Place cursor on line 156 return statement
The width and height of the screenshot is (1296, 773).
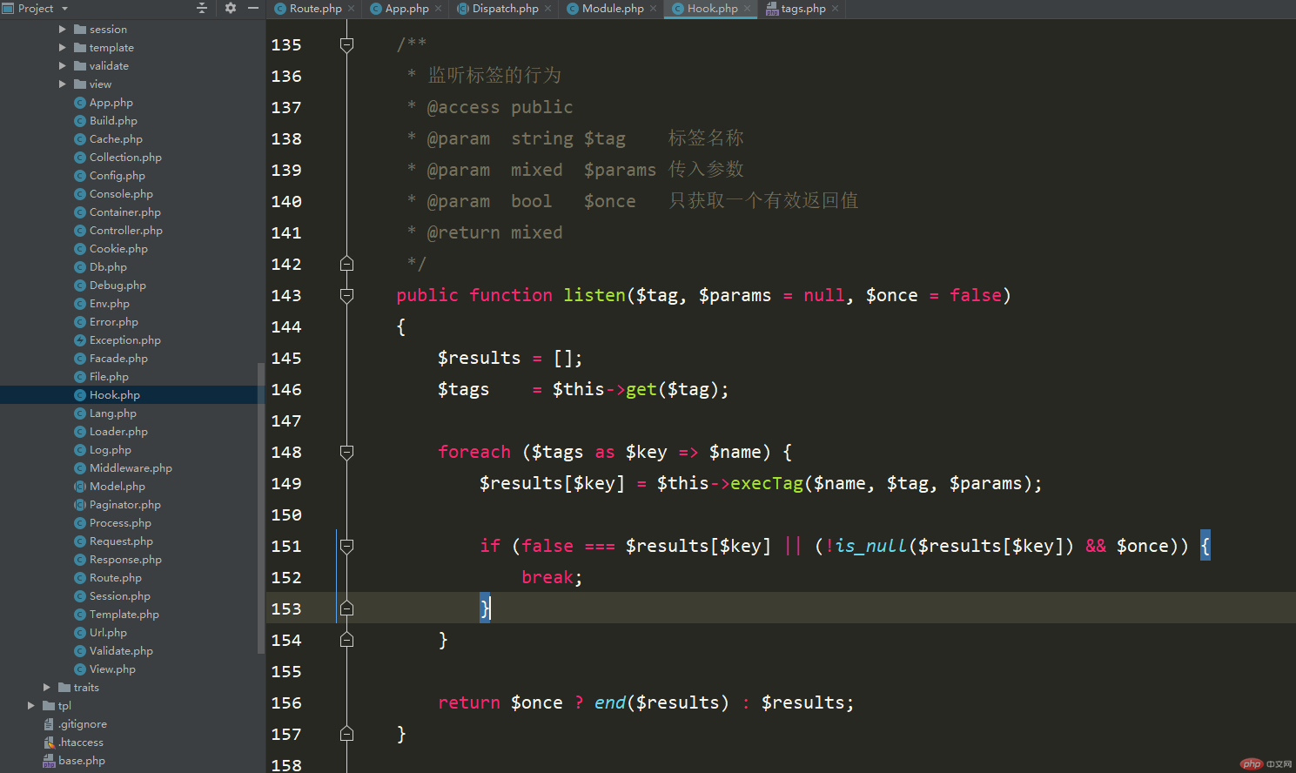point(646,702)
